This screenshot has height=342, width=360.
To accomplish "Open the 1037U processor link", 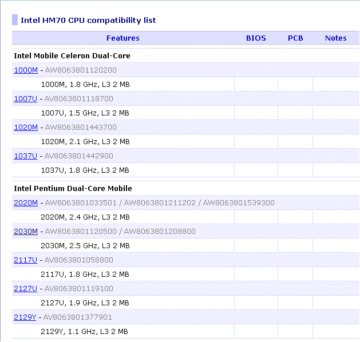I will click(x=26, y=156).
